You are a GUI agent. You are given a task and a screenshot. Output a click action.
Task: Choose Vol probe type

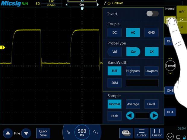coord(115,52)
